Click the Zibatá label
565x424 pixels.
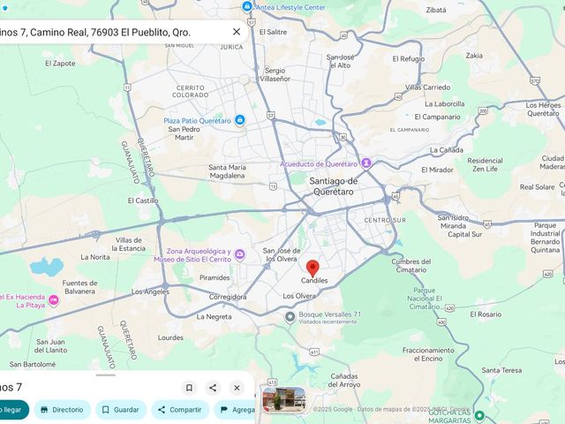coord(436,10)
